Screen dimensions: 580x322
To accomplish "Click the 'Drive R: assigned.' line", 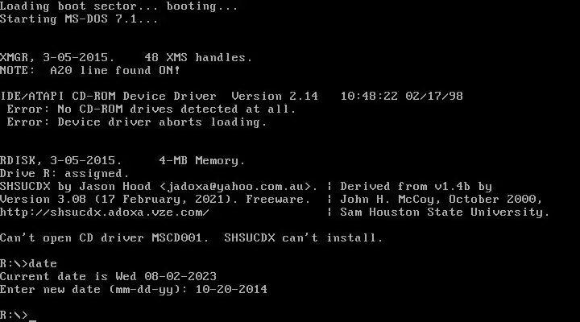I will click(64, 174).
